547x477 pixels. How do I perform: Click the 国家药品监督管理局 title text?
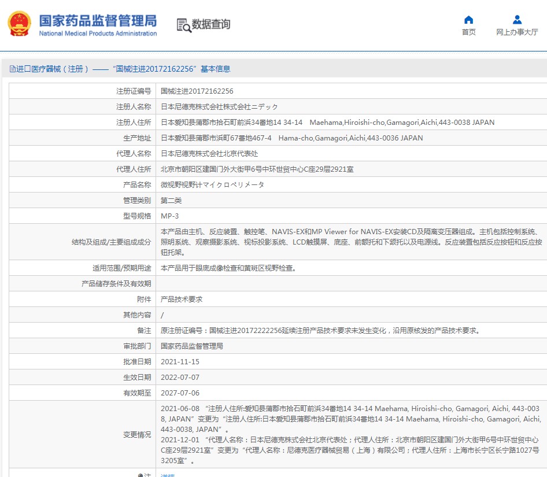point(98,20)
